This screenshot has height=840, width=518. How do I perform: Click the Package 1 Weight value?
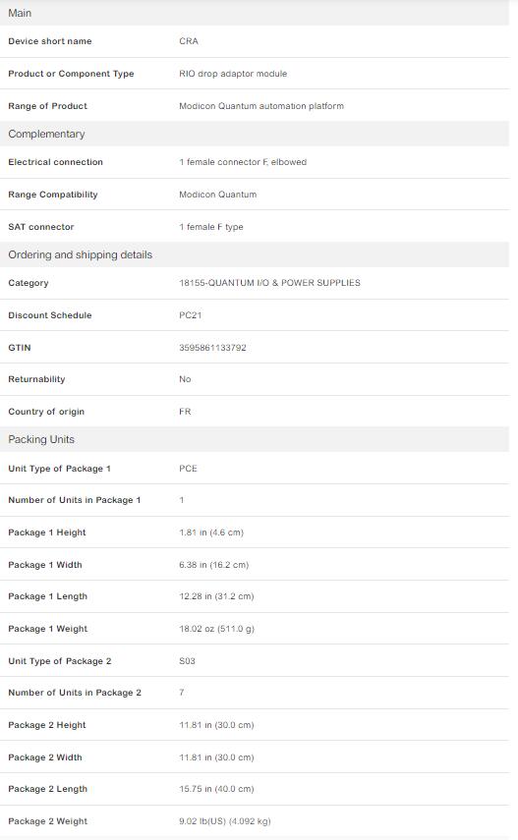pos(216,629)
